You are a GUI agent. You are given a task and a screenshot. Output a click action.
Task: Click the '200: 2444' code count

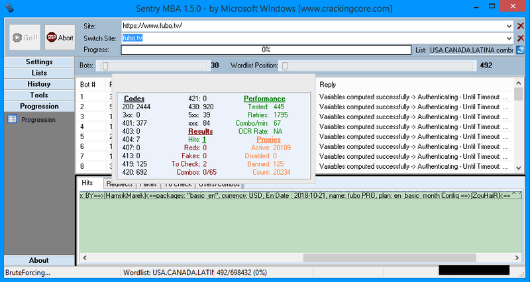point(136,107)
